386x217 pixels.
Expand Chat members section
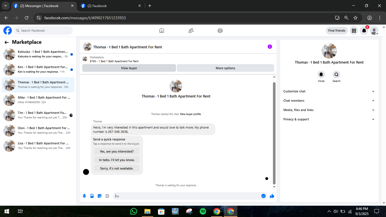coord(329,101)
